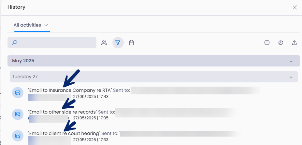Click inside the history search field
This screenshot has width=302, height=145.
pos(52,42)
